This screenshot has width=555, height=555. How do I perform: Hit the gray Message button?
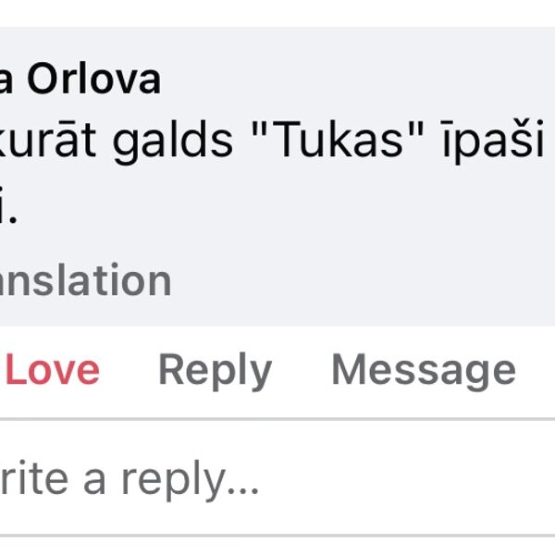click(423, 371)
